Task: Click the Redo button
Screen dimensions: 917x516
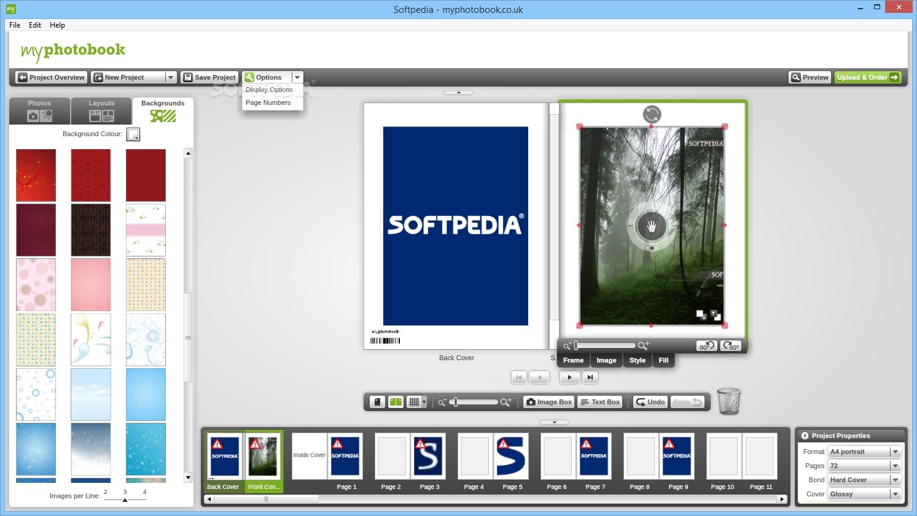Action: [x=687, y=402]
